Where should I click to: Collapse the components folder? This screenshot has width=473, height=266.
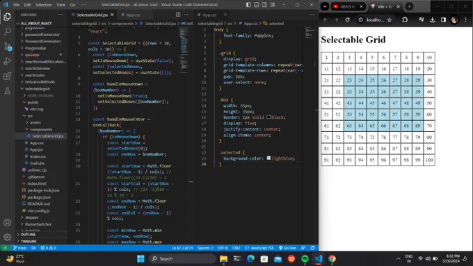[x=41, y=130]
